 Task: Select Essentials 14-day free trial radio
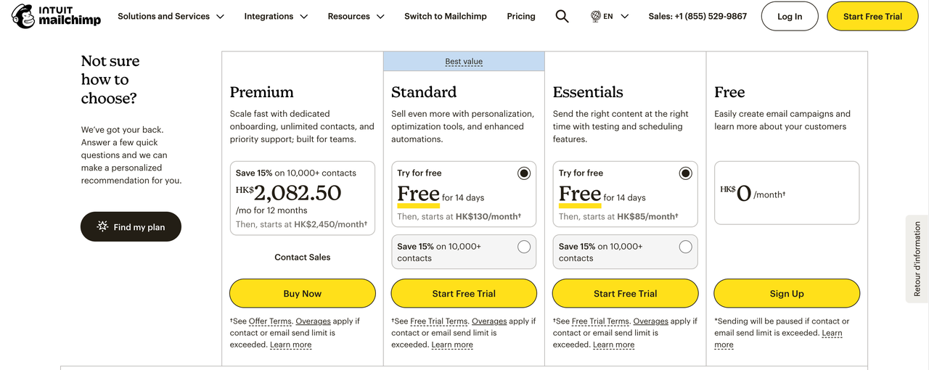[x=685, y=173]
